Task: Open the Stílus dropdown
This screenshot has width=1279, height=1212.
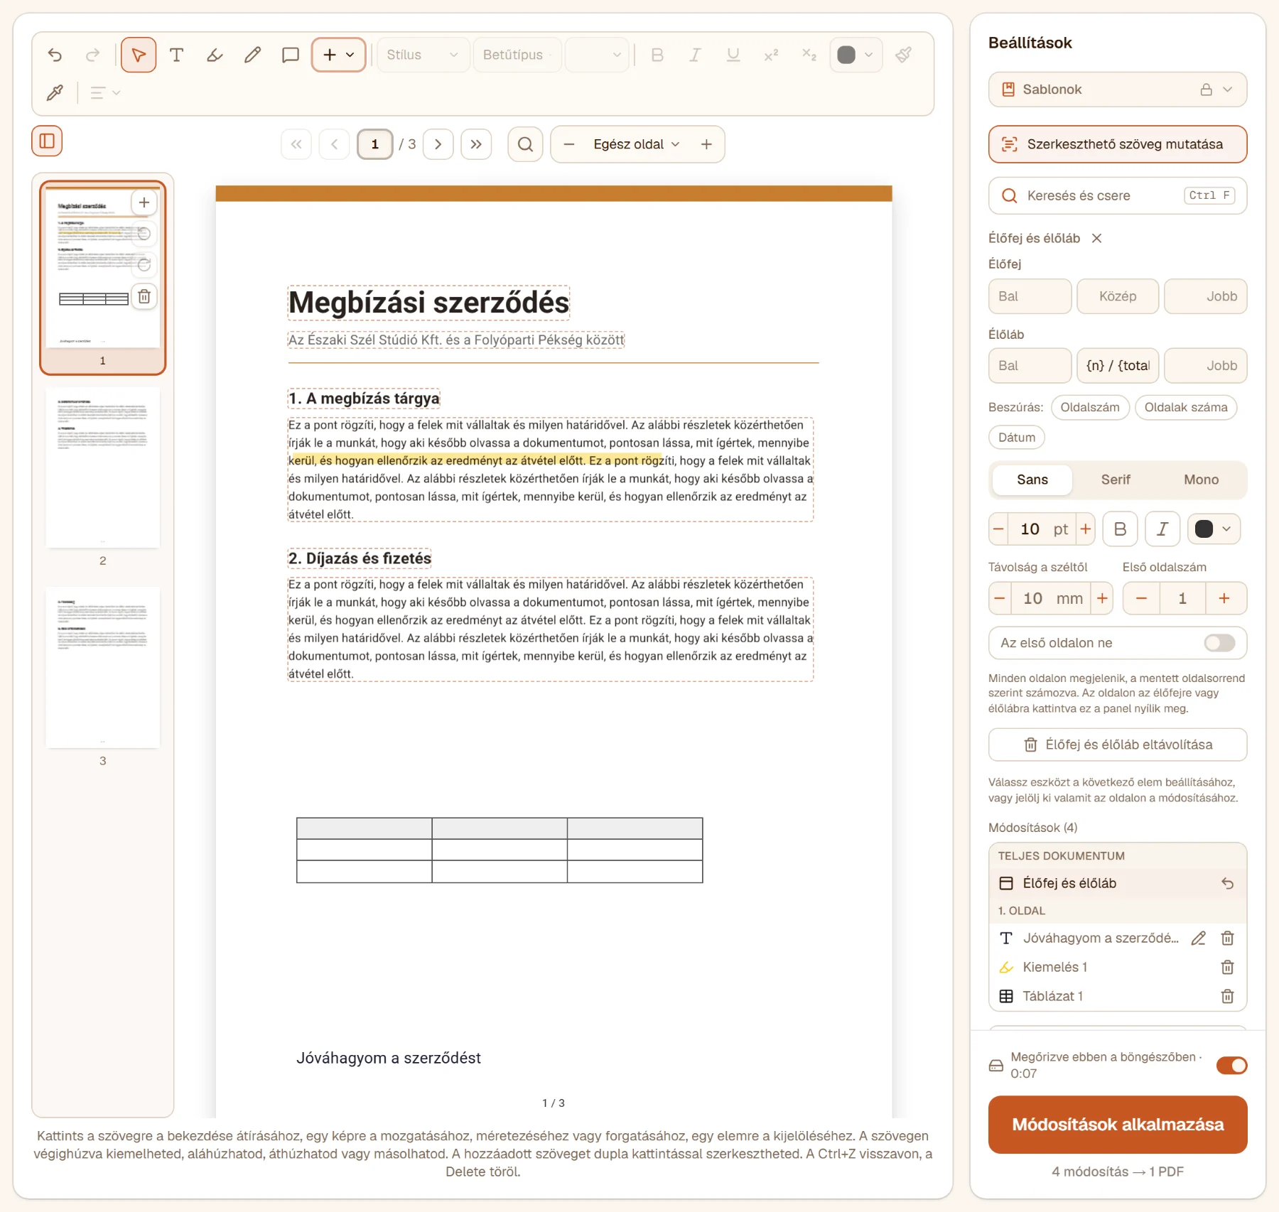Action: click(x=423, y=55)
